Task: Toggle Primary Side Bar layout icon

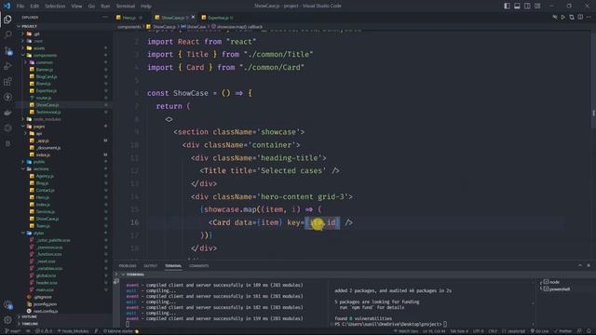Action: [x=507, y=7]
